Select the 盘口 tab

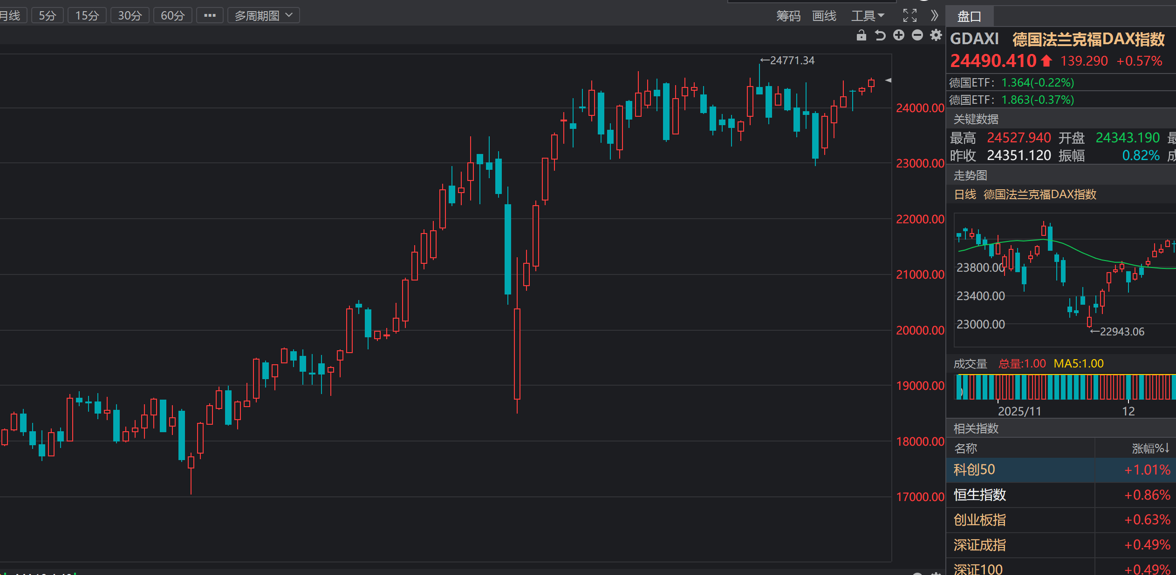point(969,17)
